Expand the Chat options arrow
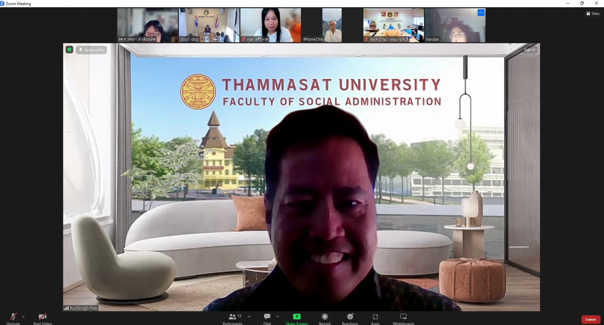Screen dimensions: 604x325 pos(277,317)
